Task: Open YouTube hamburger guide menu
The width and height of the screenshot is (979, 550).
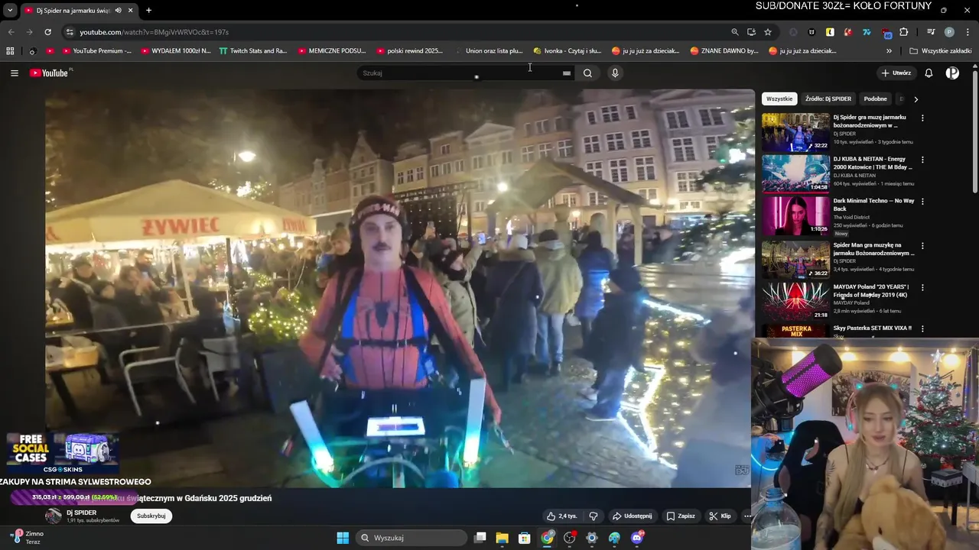Action: (15, 73)
